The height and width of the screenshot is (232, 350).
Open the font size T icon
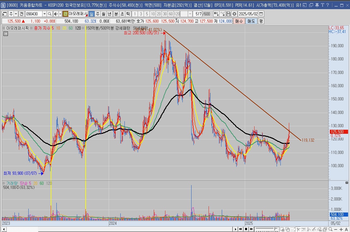pyautogui.click(x=322, y=5)
